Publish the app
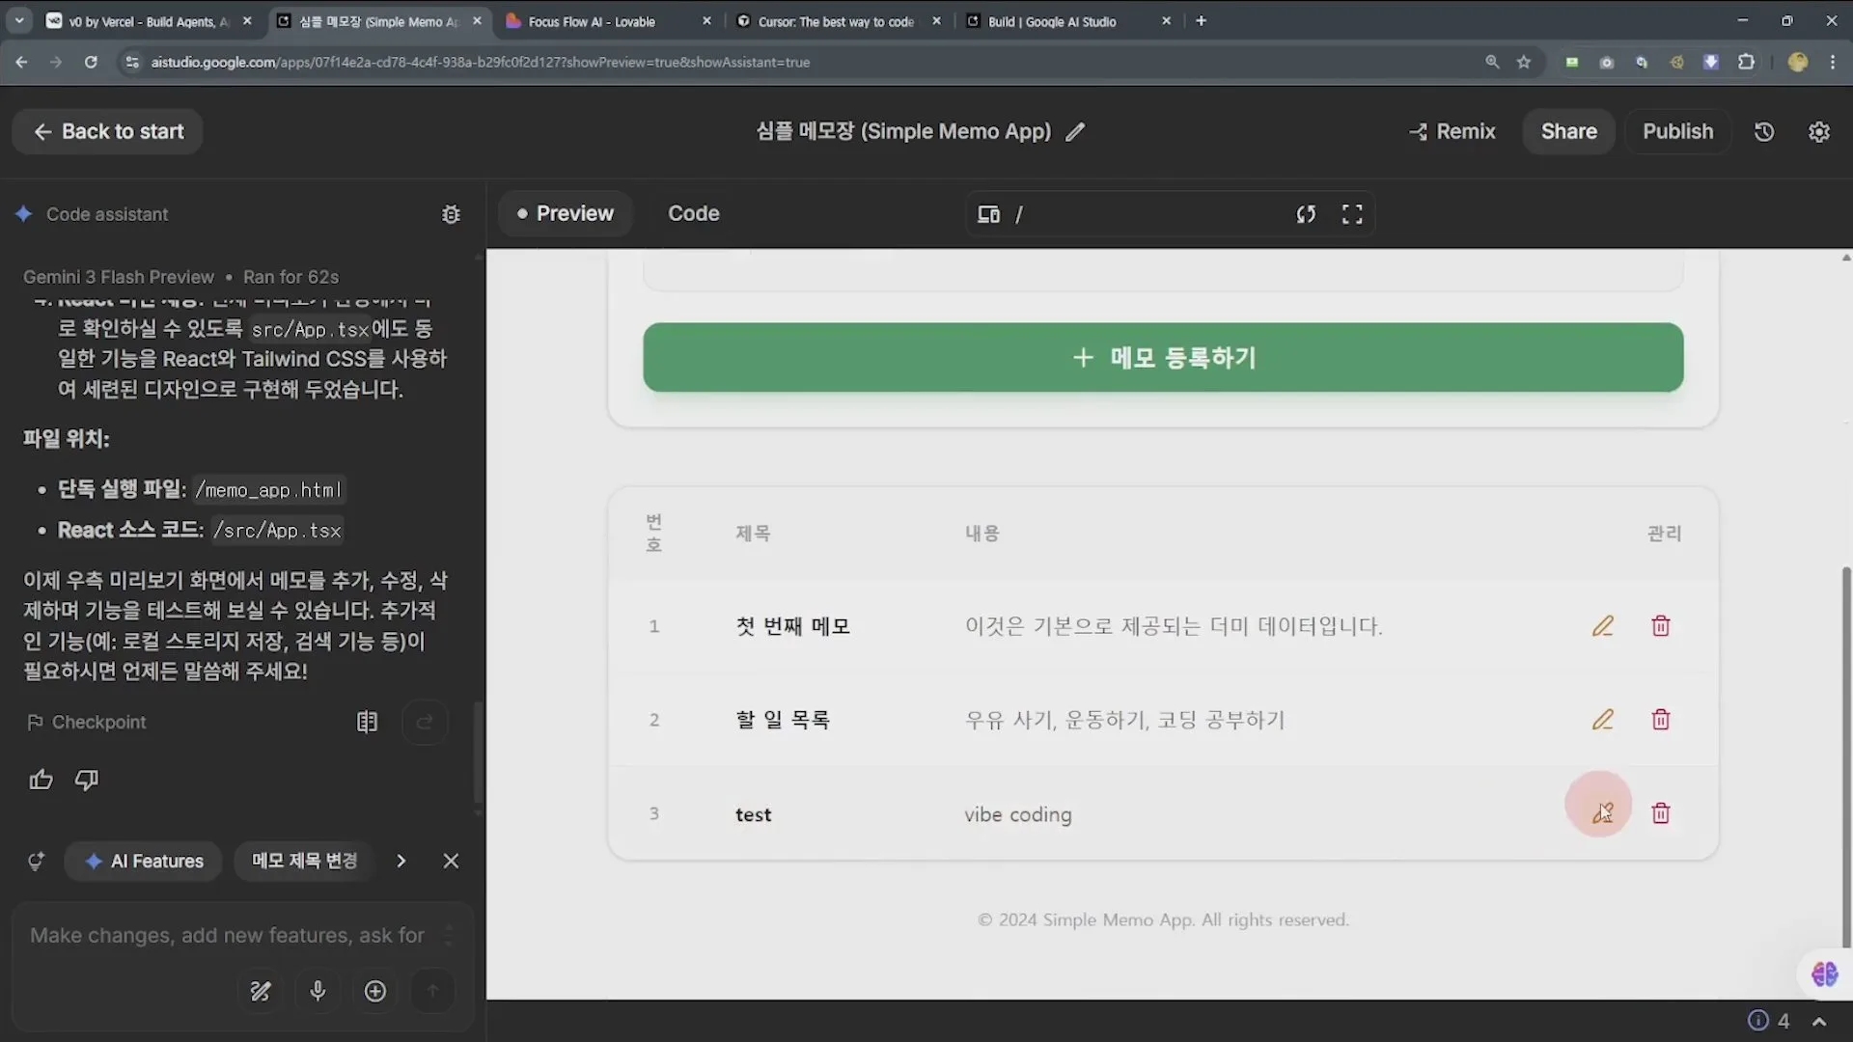1853x1042 pixels. click(x=1677, y=131)
